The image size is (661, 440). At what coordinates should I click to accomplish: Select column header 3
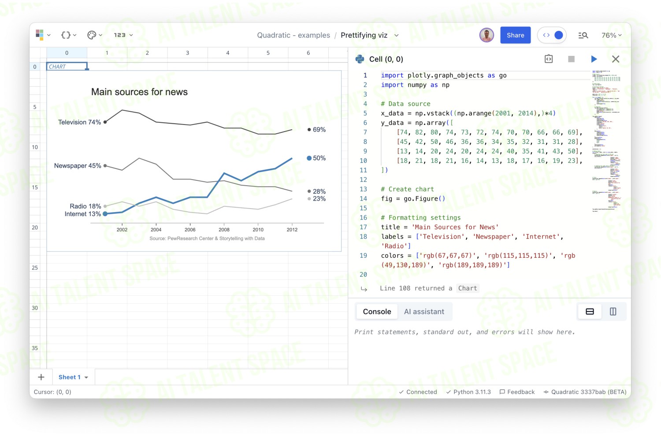pyautogui.click(x=187, y=53)
